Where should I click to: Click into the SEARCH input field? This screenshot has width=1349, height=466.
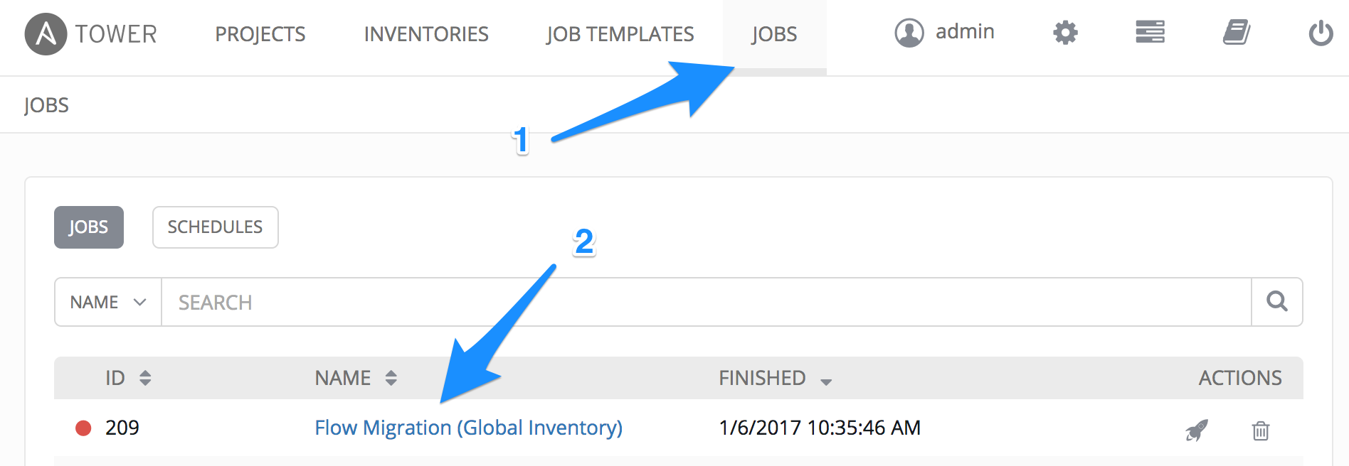pyautogui.click(x=704, y=302)
